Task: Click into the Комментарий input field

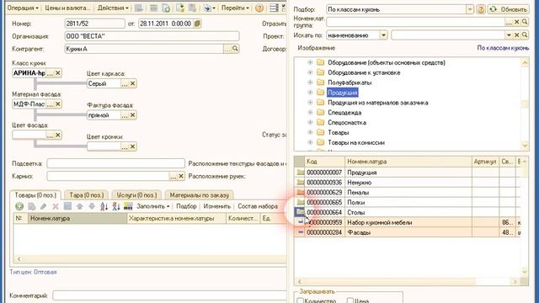Action: tap(169, 295)
